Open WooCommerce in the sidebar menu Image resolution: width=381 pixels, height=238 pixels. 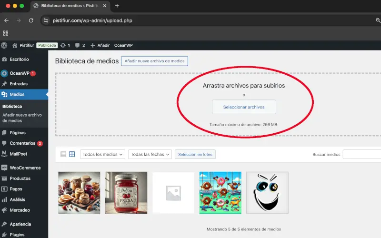[x=25, y=168]
